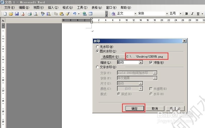Image resolution: width=205 pixels, height=128 pixels.
Task: Click the vertical ruler on the left
Action: click(x=3, y=76)
